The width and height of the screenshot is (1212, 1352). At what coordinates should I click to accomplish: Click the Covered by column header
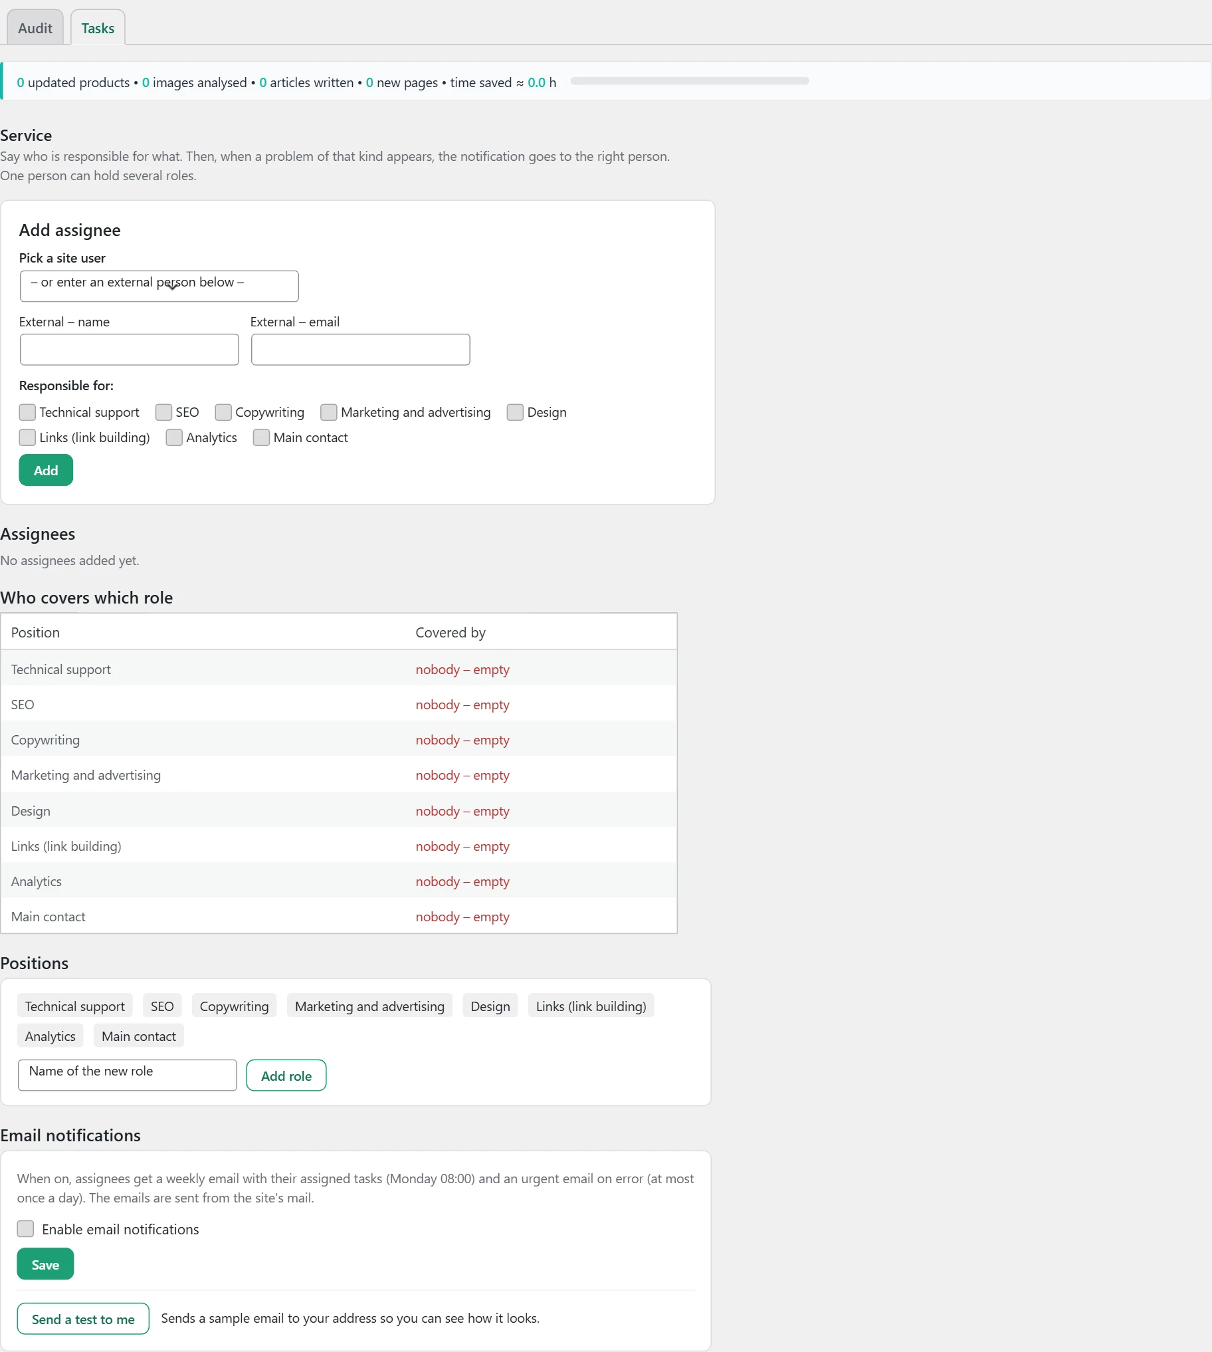tap(451, 632)
